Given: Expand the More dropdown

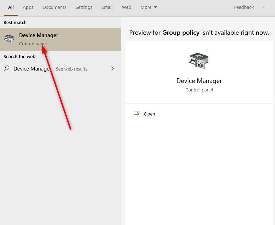Looking at the screenshot, I should tap(149, 7).
